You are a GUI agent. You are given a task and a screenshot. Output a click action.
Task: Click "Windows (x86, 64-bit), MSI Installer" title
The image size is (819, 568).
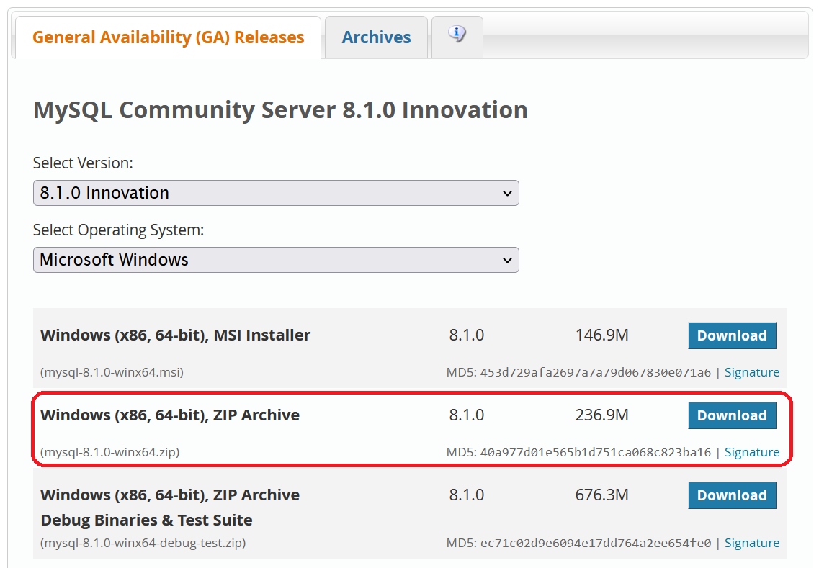pyautogui.click(x=176, y=335)
